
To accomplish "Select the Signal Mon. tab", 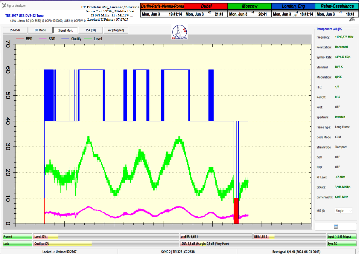I will 65,30.
